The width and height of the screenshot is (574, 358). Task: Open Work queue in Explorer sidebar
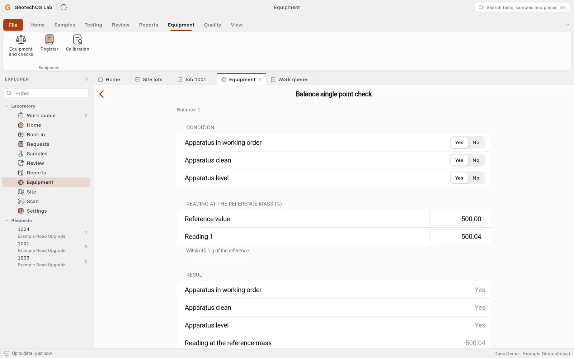46,116
